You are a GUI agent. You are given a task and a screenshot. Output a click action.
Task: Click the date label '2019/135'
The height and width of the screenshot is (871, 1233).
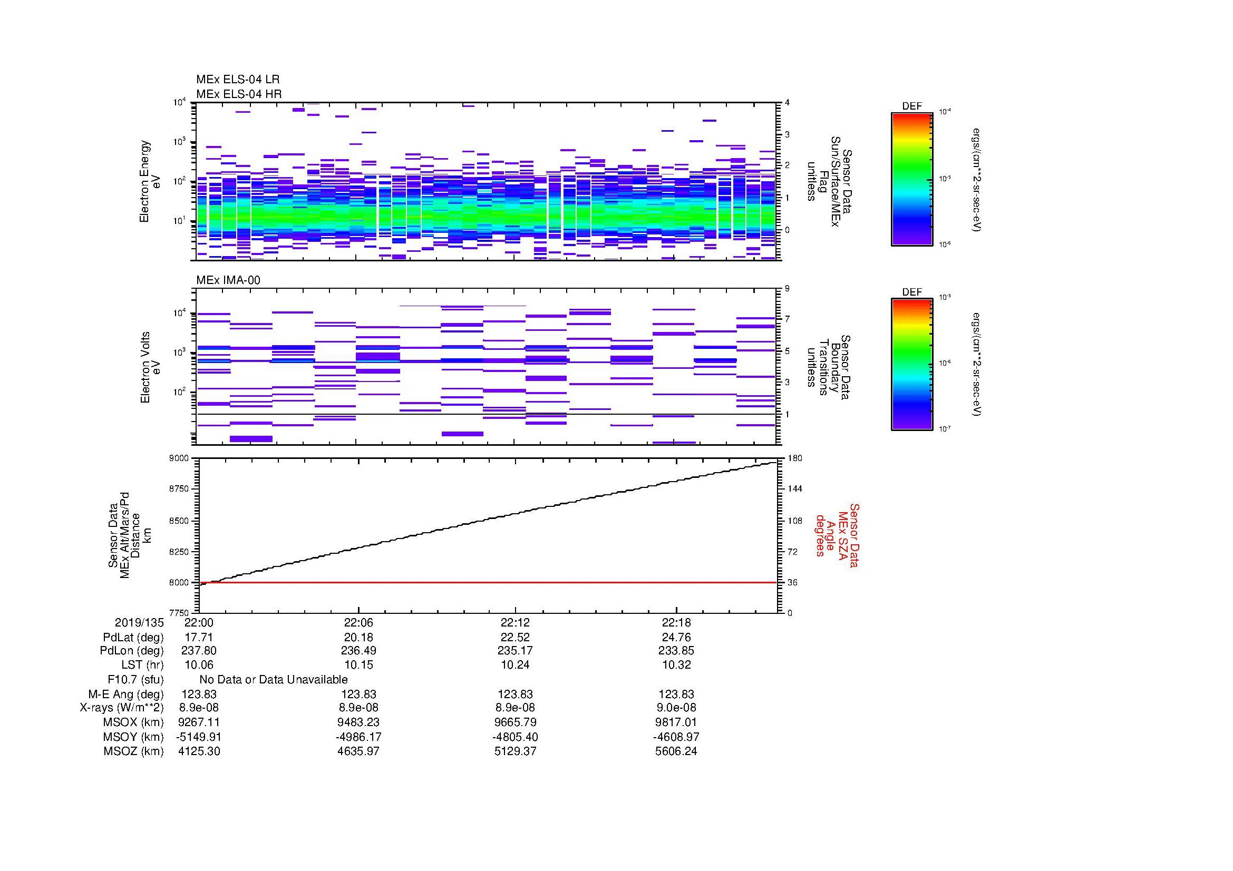(x=139, y=622)
